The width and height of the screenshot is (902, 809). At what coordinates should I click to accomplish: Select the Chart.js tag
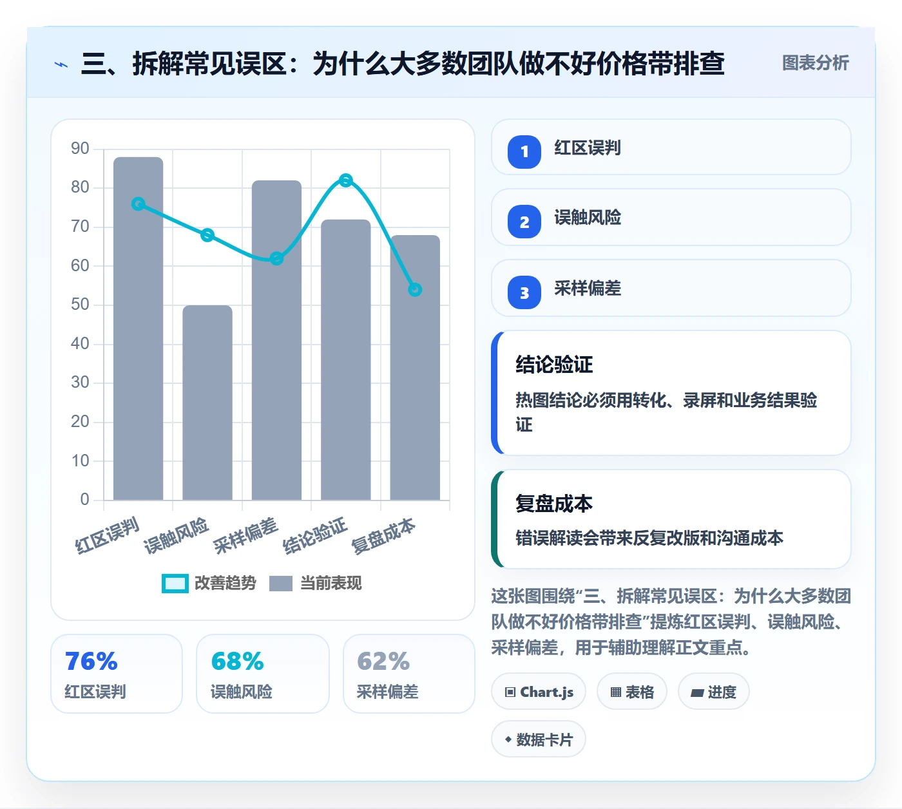coord(539,692)
